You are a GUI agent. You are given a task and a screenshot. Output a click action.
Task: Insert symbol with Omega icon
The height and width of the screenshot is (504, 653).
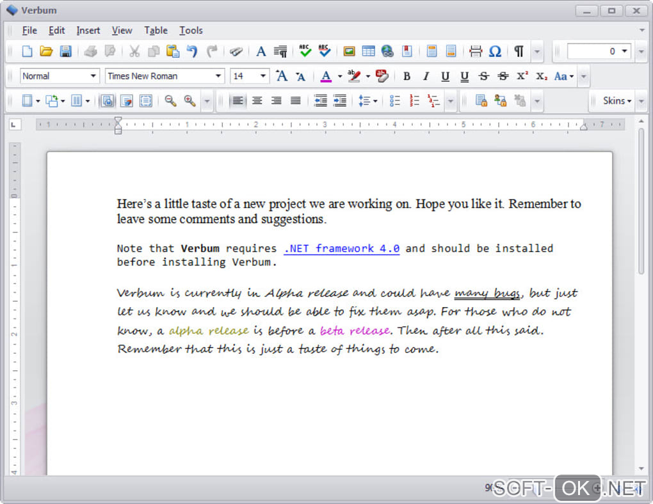(495, 52)
